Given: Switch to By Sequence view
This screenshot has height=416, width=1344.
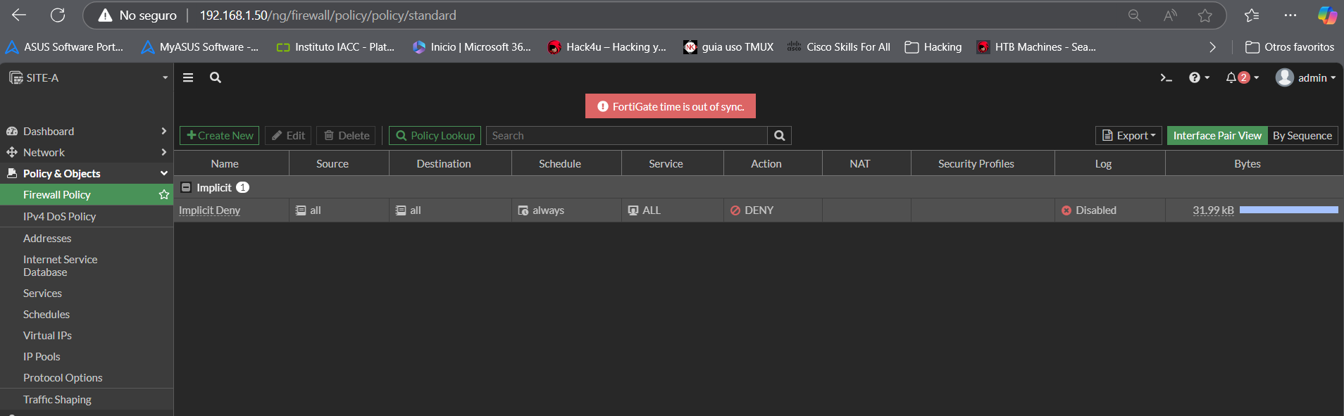Looking at the screenshot, I should 1302,136.
